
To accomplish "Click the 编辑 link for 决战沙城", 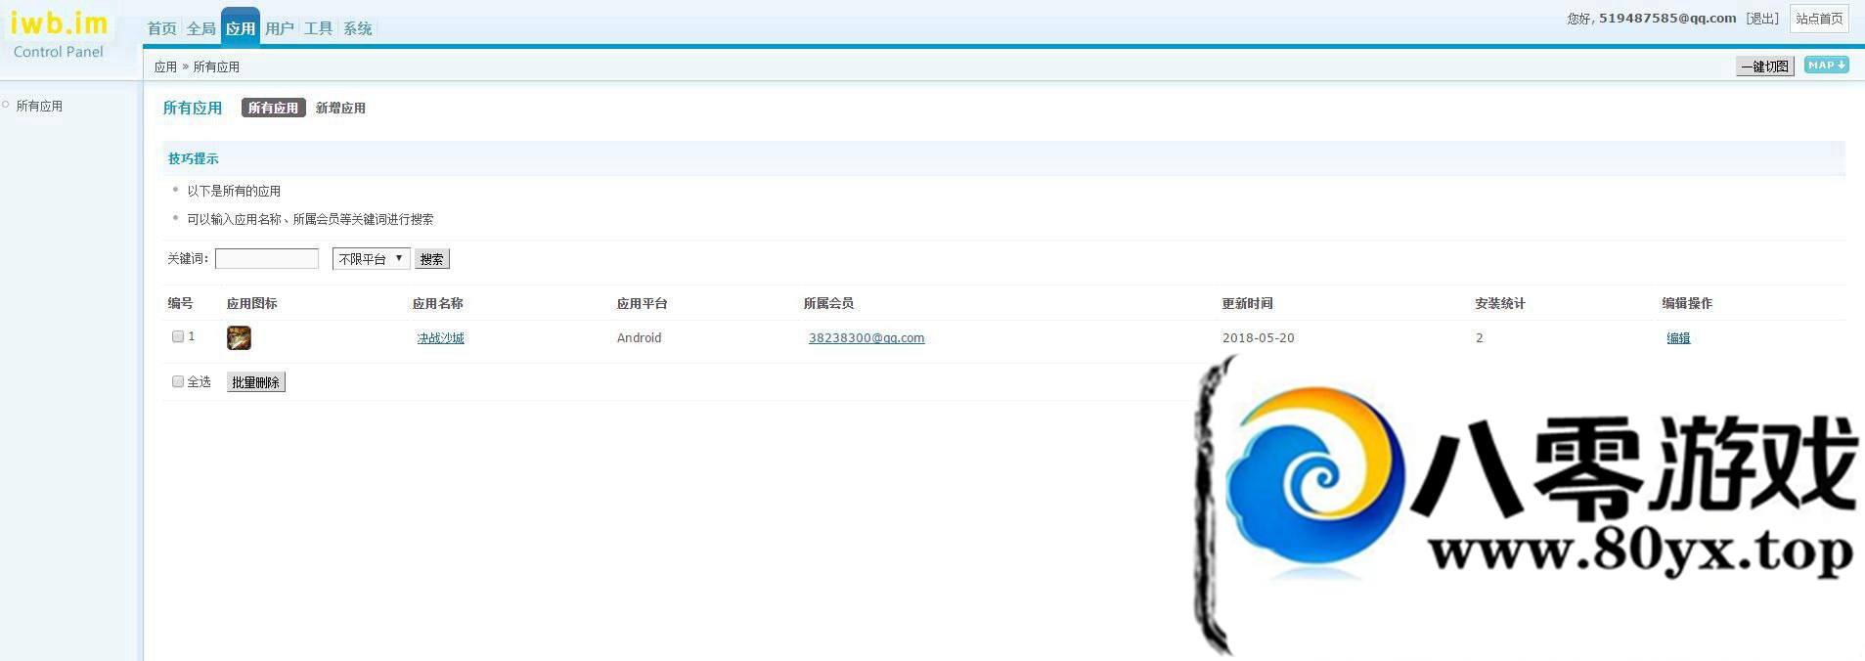I will [x=1678, y=337].
